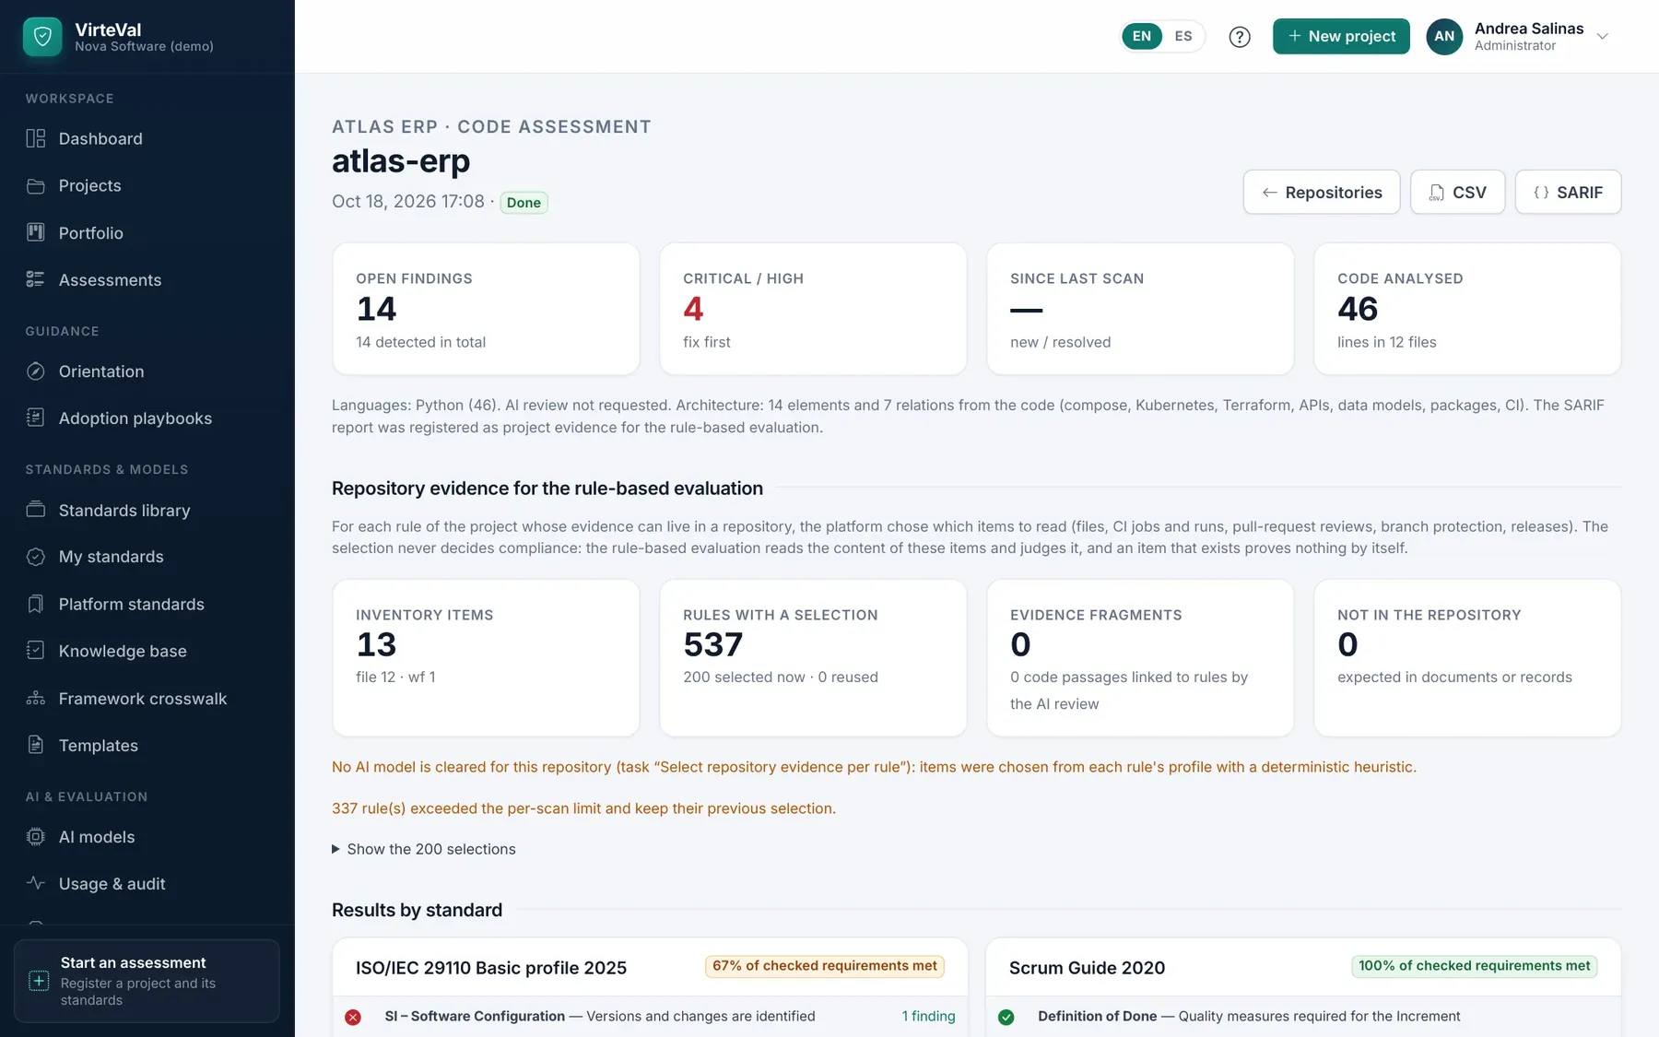Click the Framework crosswalk icon

pyautogui.click(x=36, y=698)
